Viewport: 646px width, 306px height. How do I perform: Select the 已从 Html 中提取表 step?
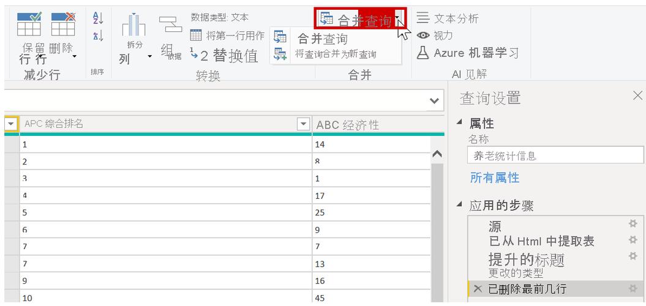[541, 241]
